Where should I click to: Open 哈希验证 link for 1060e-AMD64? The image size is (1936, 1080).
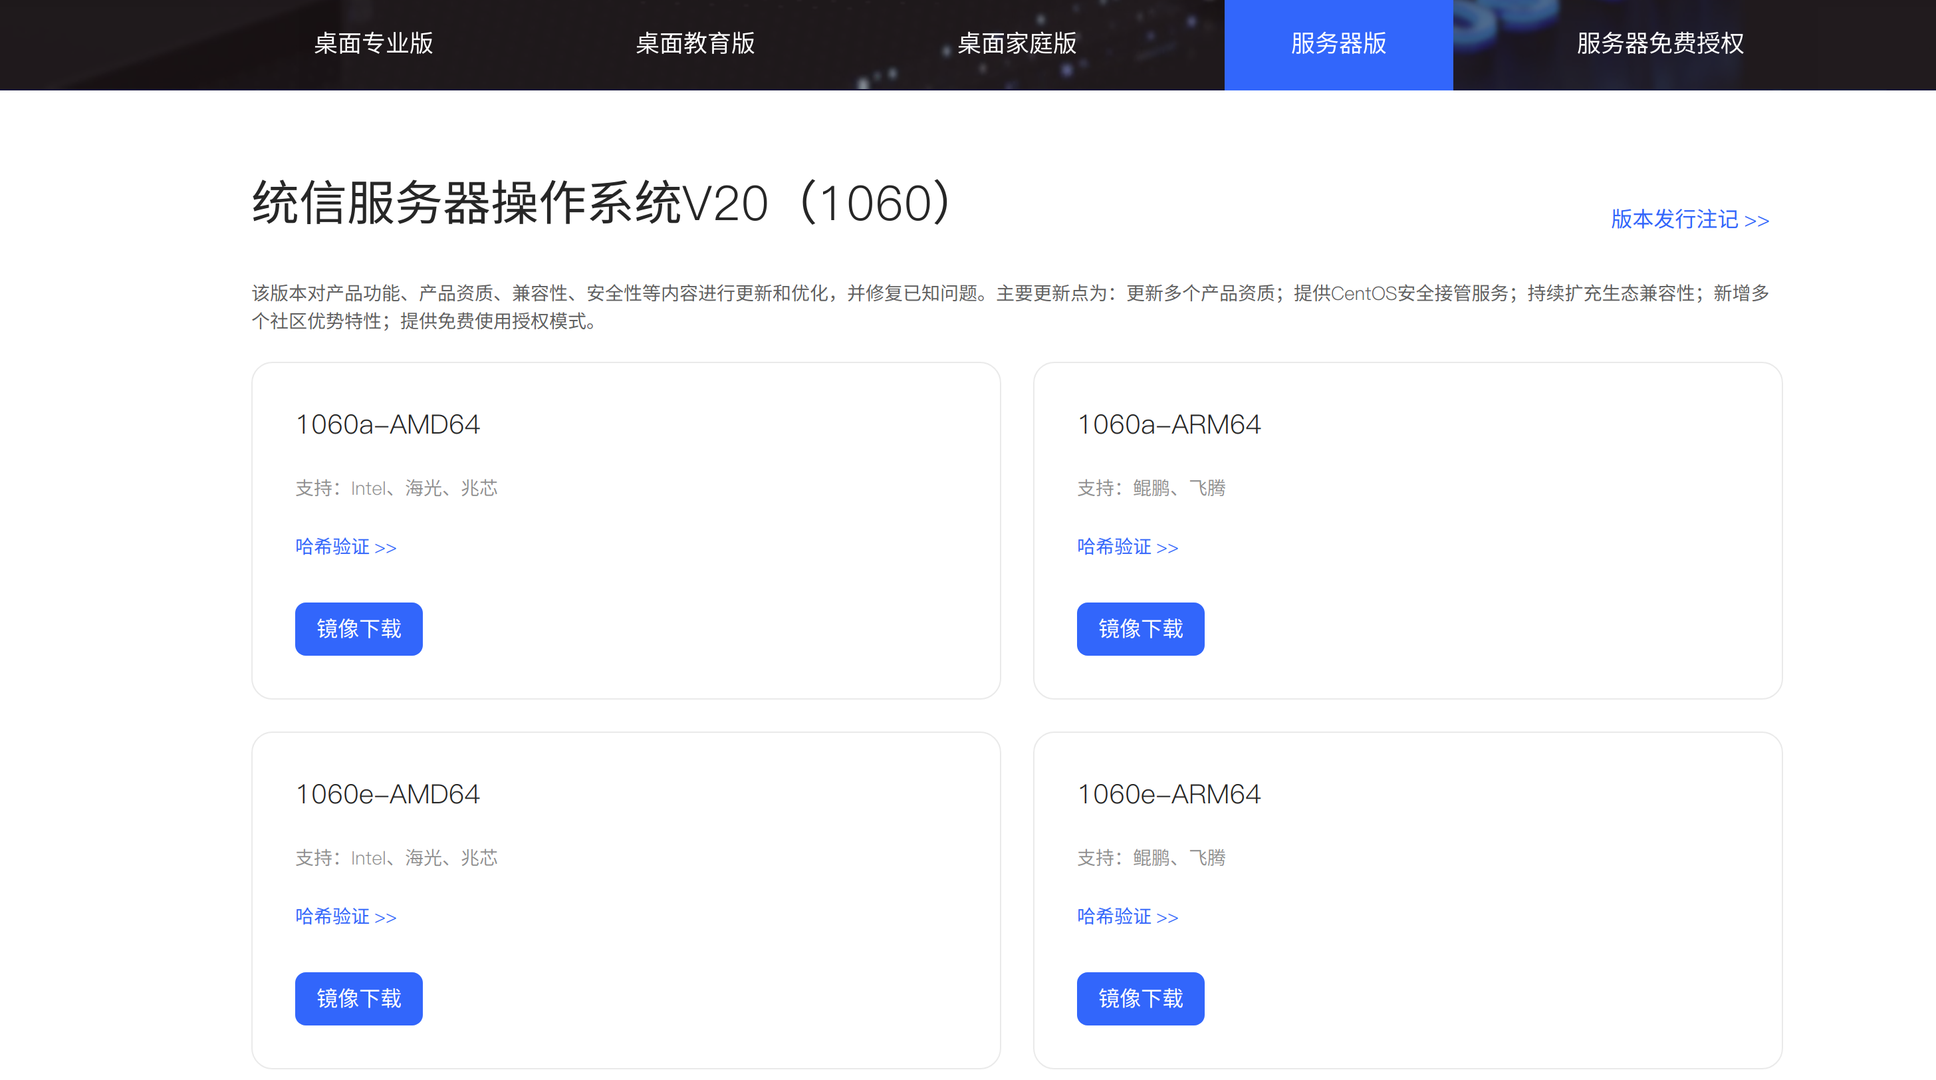[346, 916]
